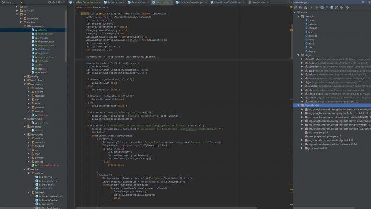Click the editor horizontal scrollbar

pos(166,208)
